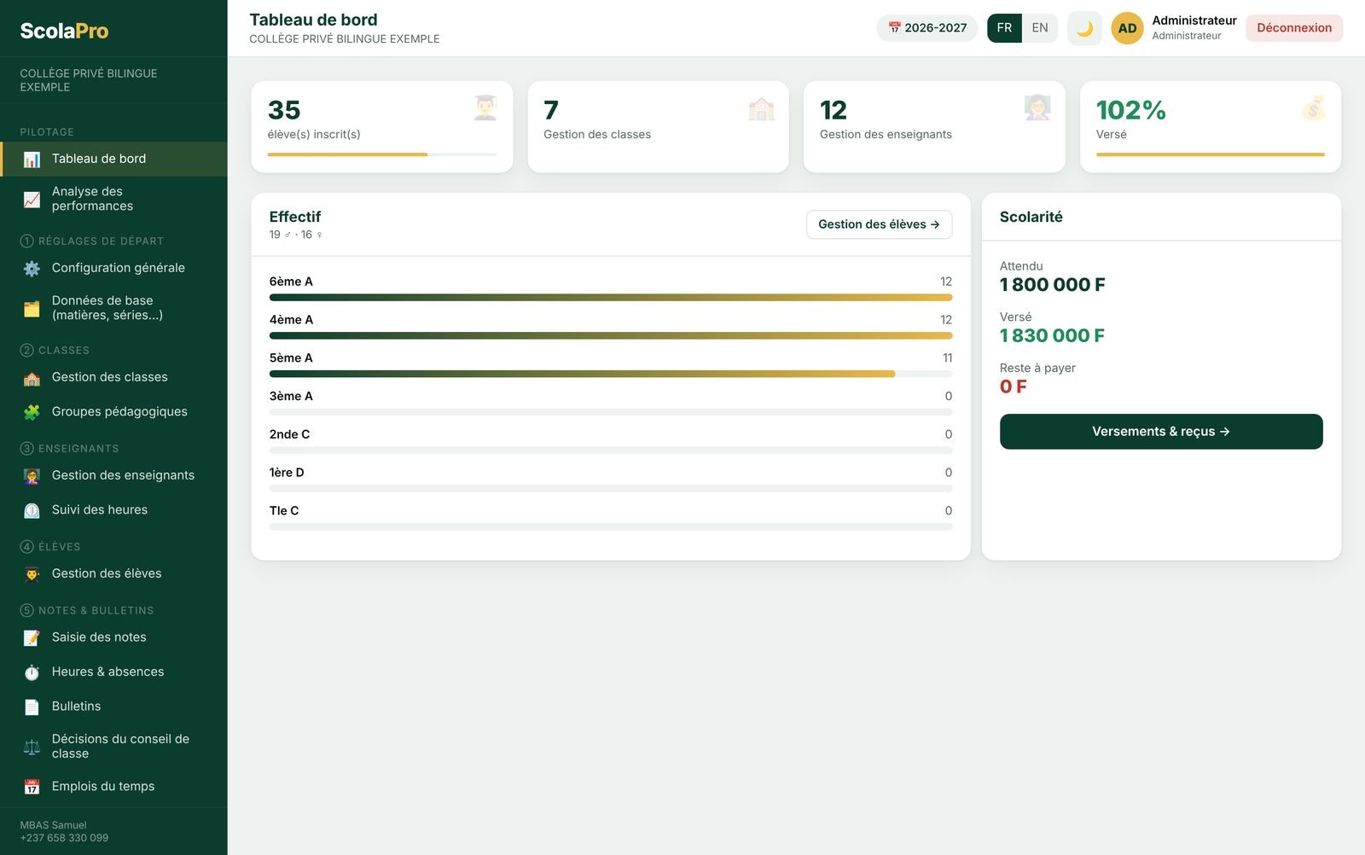1365x855 pixels.
Task: Open Emplois du temps menu item
Action: (x=113, y=787)
